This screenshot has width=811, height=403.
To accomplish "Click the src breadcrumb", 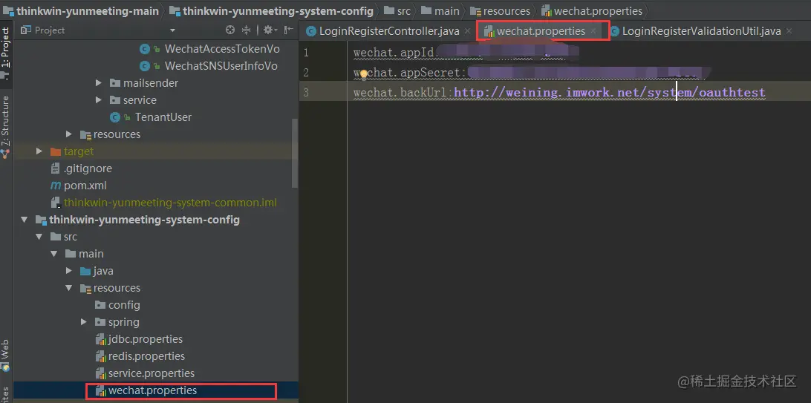I will (x=398, y=11).
